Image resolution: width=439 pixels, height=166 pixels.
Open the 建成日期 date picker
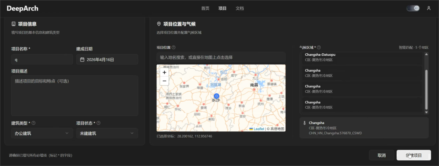pyautogui.click(x=107, y=59)
